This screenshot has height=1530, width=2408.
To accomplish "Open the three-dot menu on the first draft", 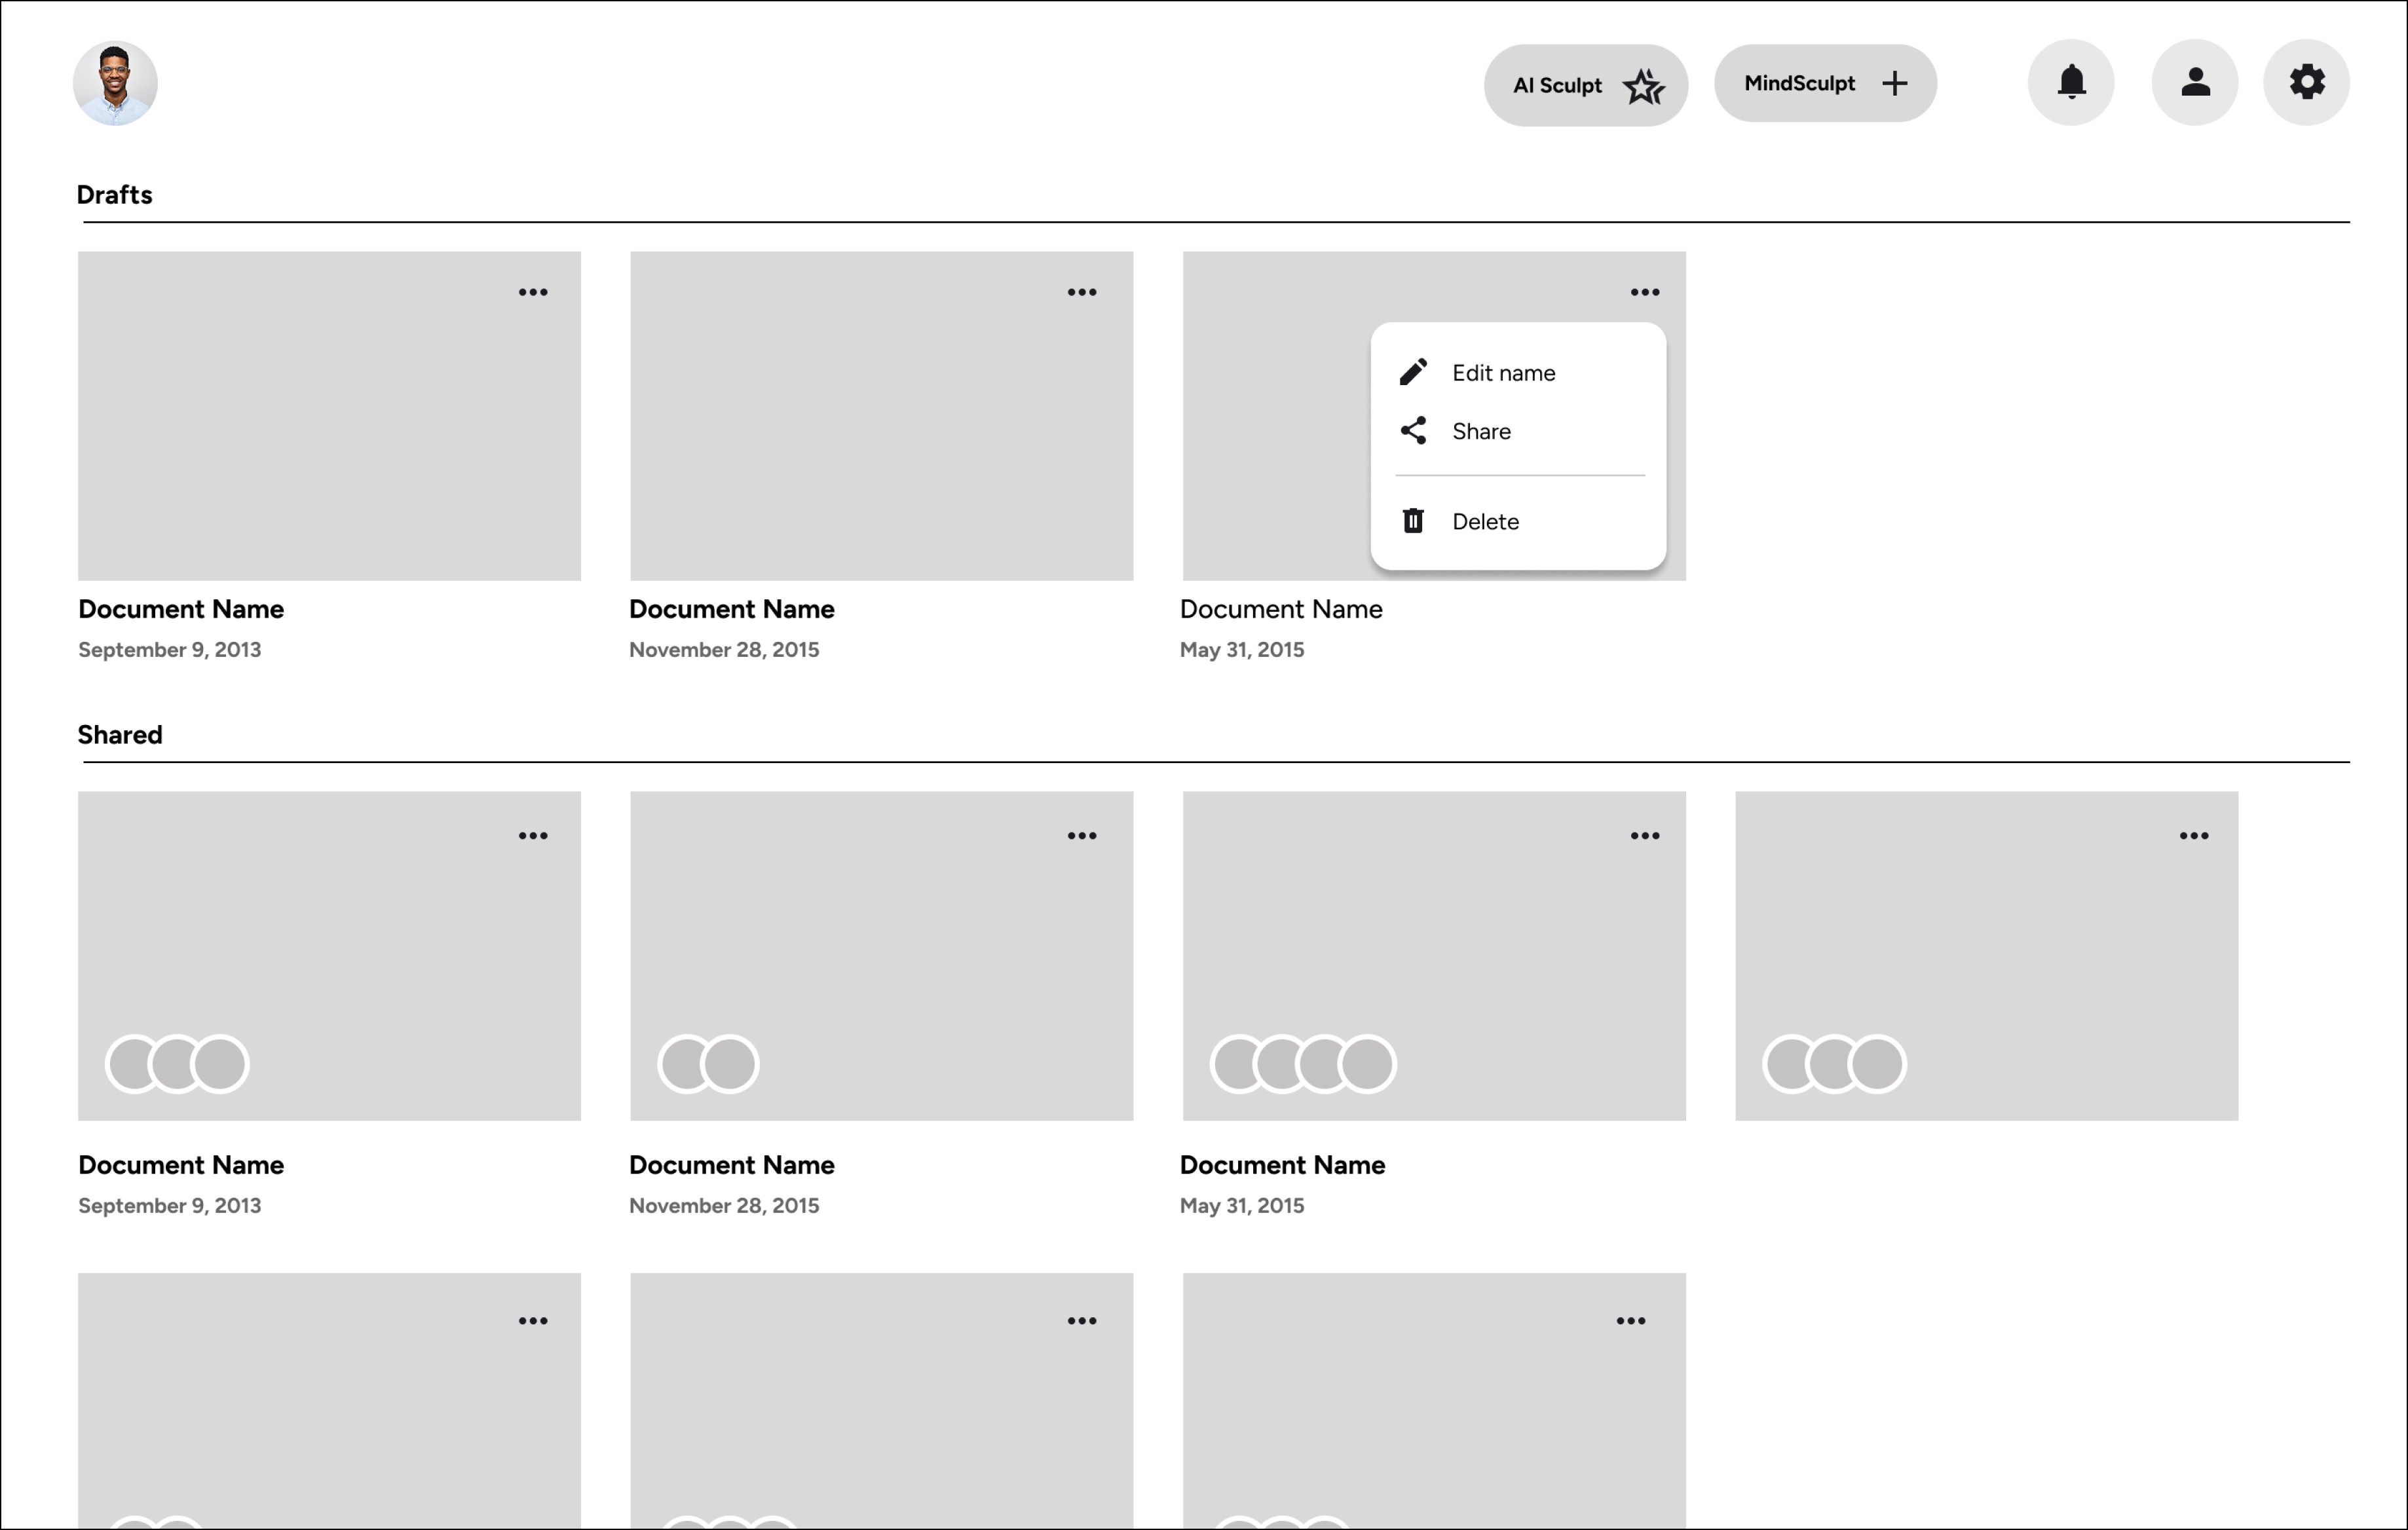I will [534, 291].
